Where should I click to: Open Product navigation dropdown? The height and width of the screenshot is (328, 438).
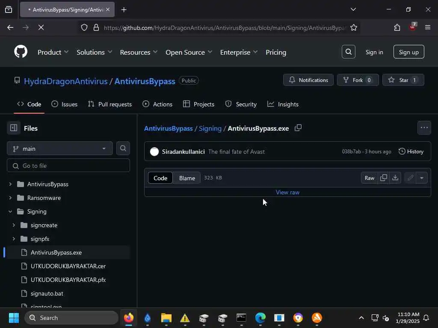click(x=53, y=52)
